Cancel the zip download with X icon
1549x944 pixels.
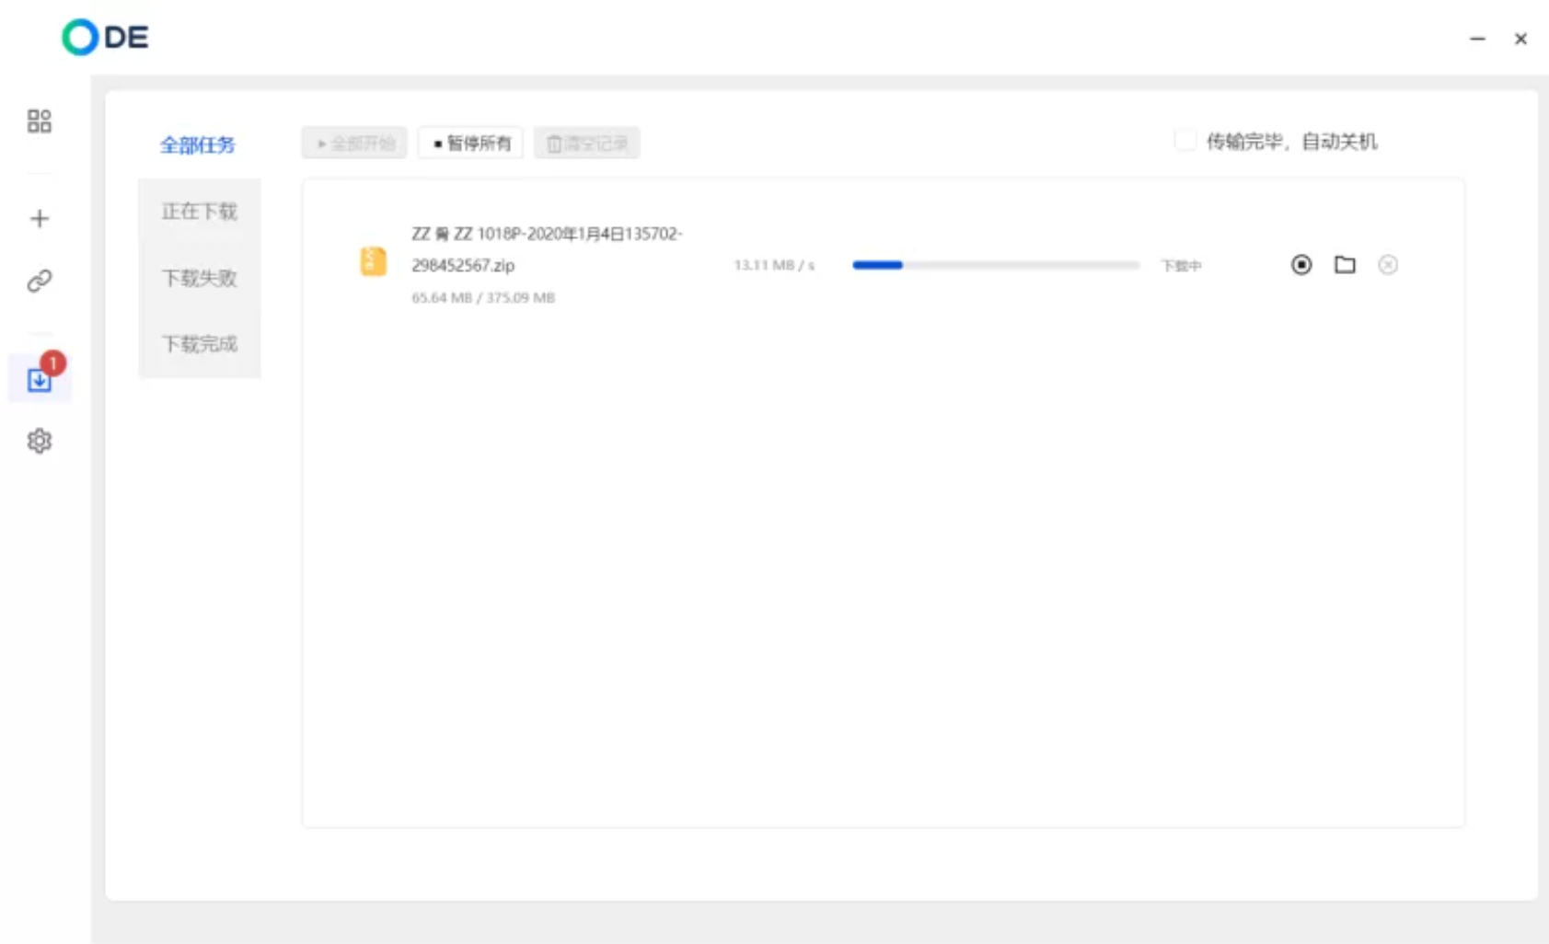click(x=1387, y=265)
